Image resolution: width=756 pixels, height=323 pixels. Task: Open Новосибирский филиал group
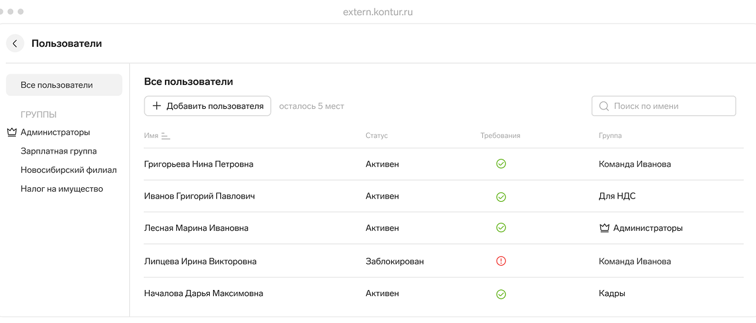coord(69,170)
